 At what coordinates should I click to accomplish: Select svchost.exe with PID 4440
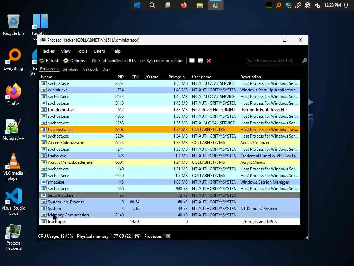169,176
